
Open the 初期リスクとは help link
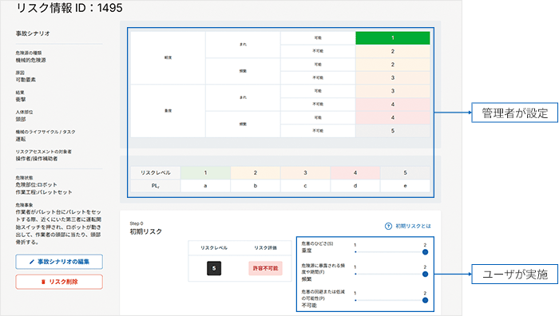[x=408, y=226]
